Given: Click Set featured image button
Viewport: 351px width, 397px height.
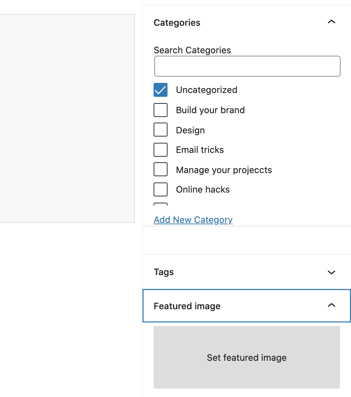Looking at the screenshot, I should pos(247,357).
